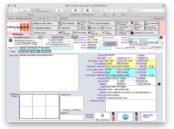Image resolution: width=174 pixels, height=129 pixels.
Task: Click the orange Find Declined arrow icon
Action: (103, 33)
